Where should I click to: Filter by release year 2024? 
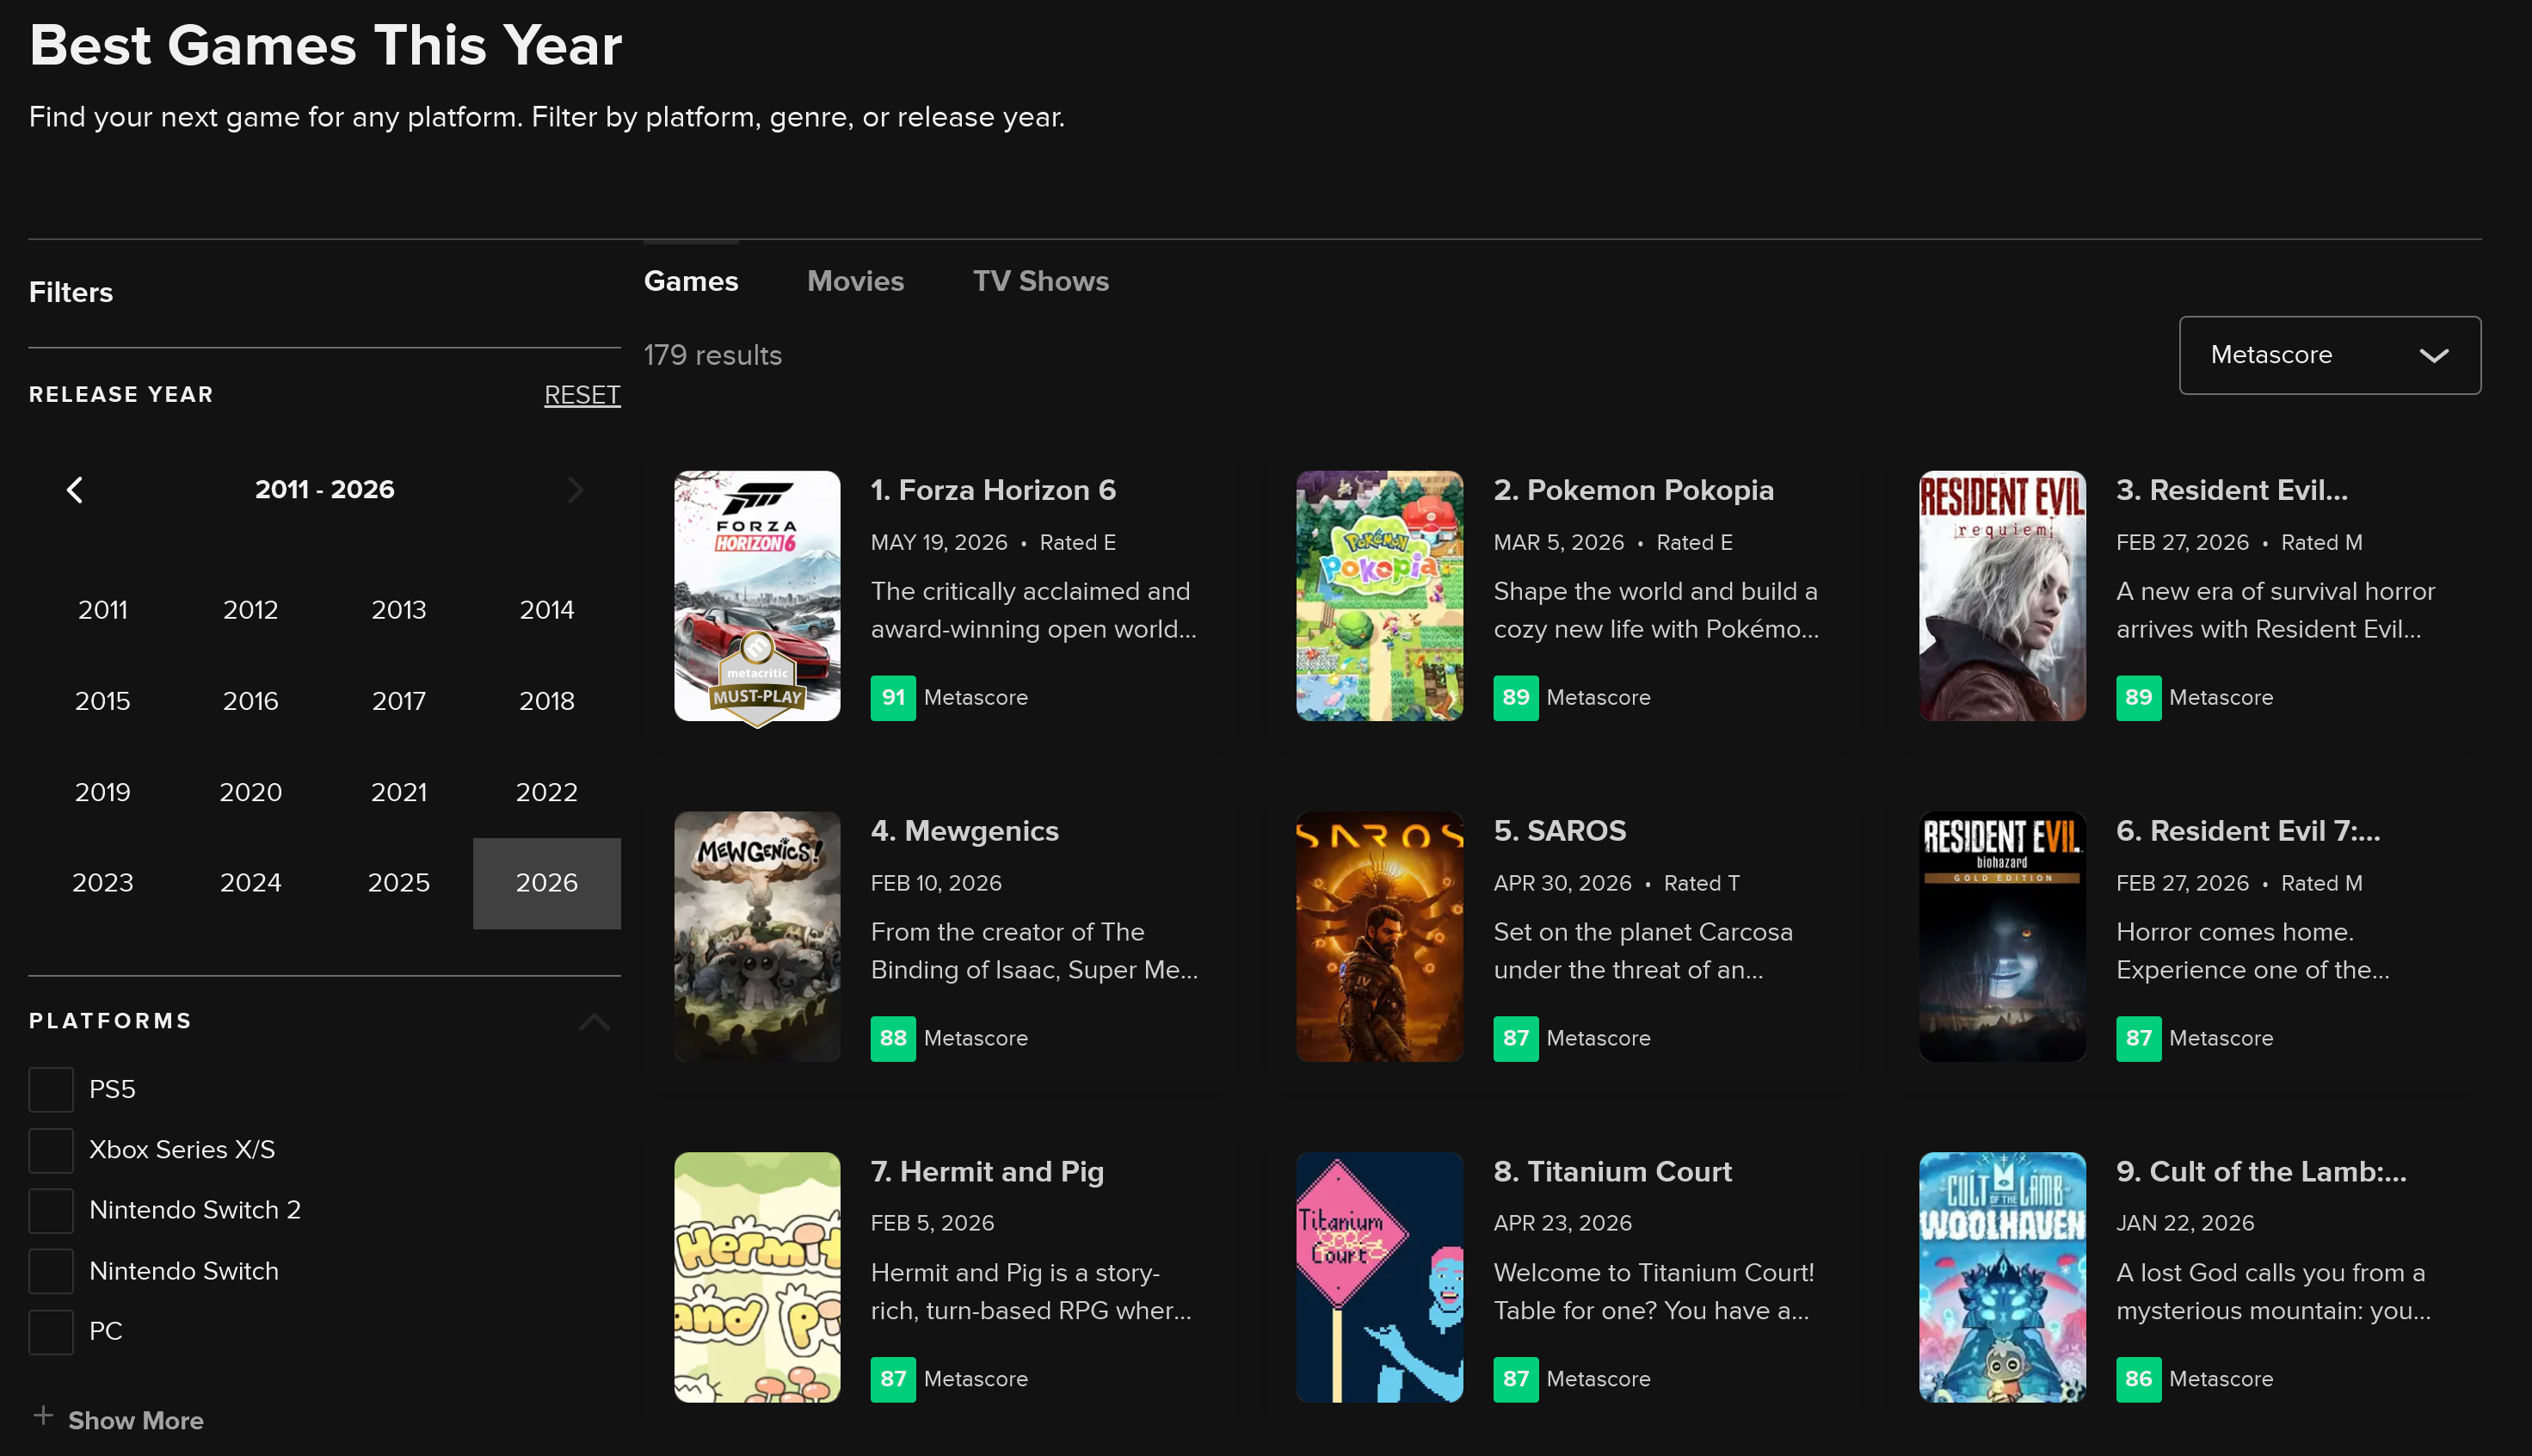[251, 883]
